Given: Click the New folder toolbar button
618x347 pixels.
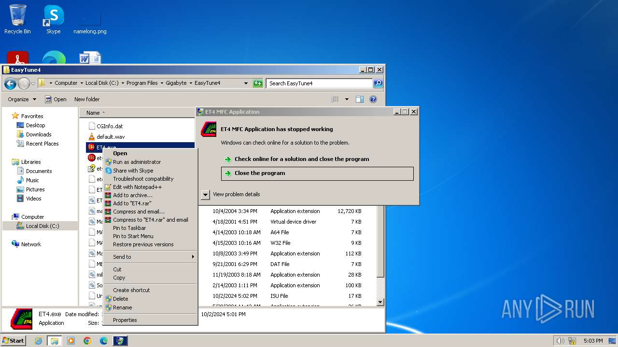Looking at the screenshot, I should click(87, 99).
